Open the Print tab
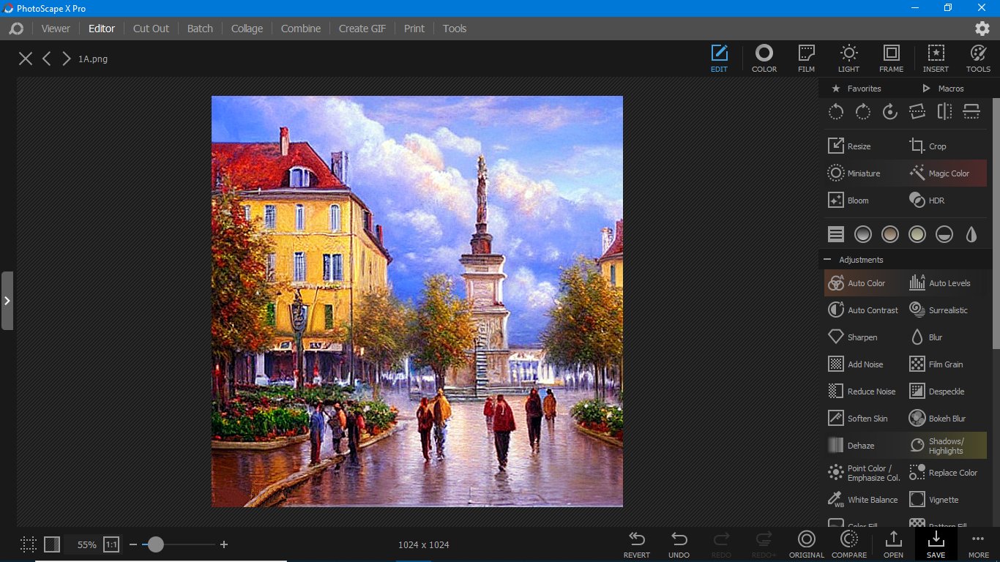The height and width of the screenshot is (562, 1000). 414,29
